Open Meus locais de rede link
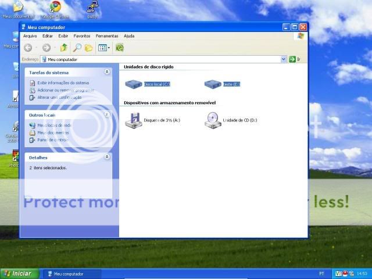Image resolution: width=372 pixels, height=279 pixels. coord(54,126)
